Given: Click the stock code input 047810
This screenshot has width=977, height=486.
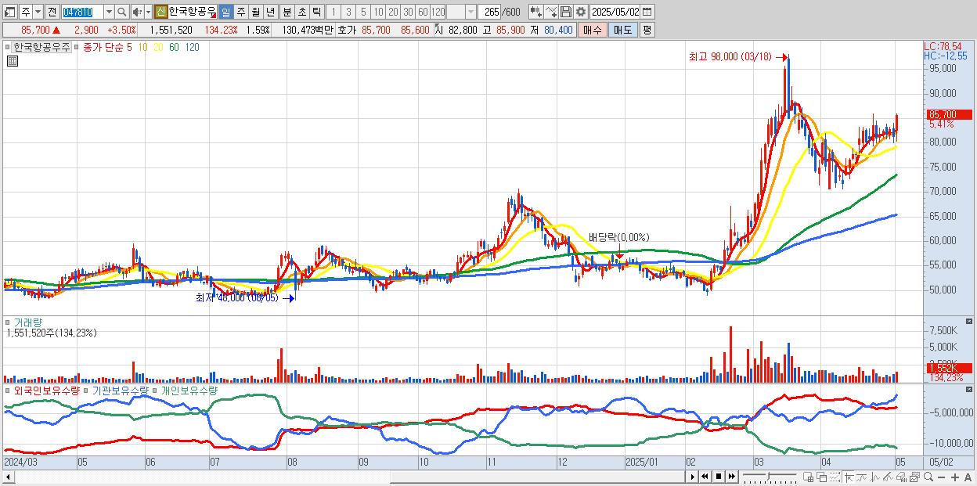Looking at the screenshot, I should 82,13.
